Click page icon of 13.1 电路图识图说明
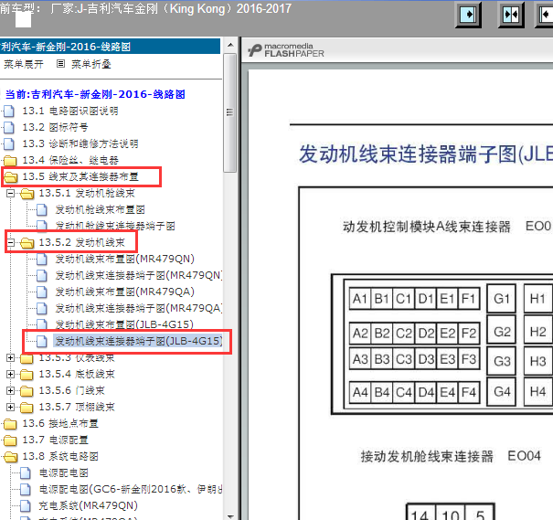The height and width of the screenshot is (520, 553). (x=9, y=111)
